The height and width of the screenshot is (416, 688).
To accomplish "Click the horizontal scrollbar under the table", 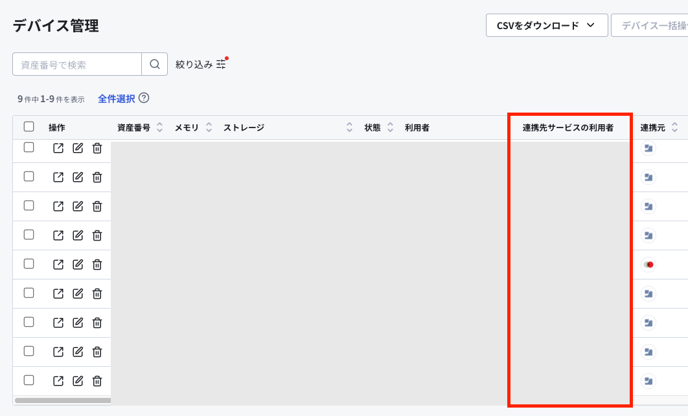I will tap(63, 400).
